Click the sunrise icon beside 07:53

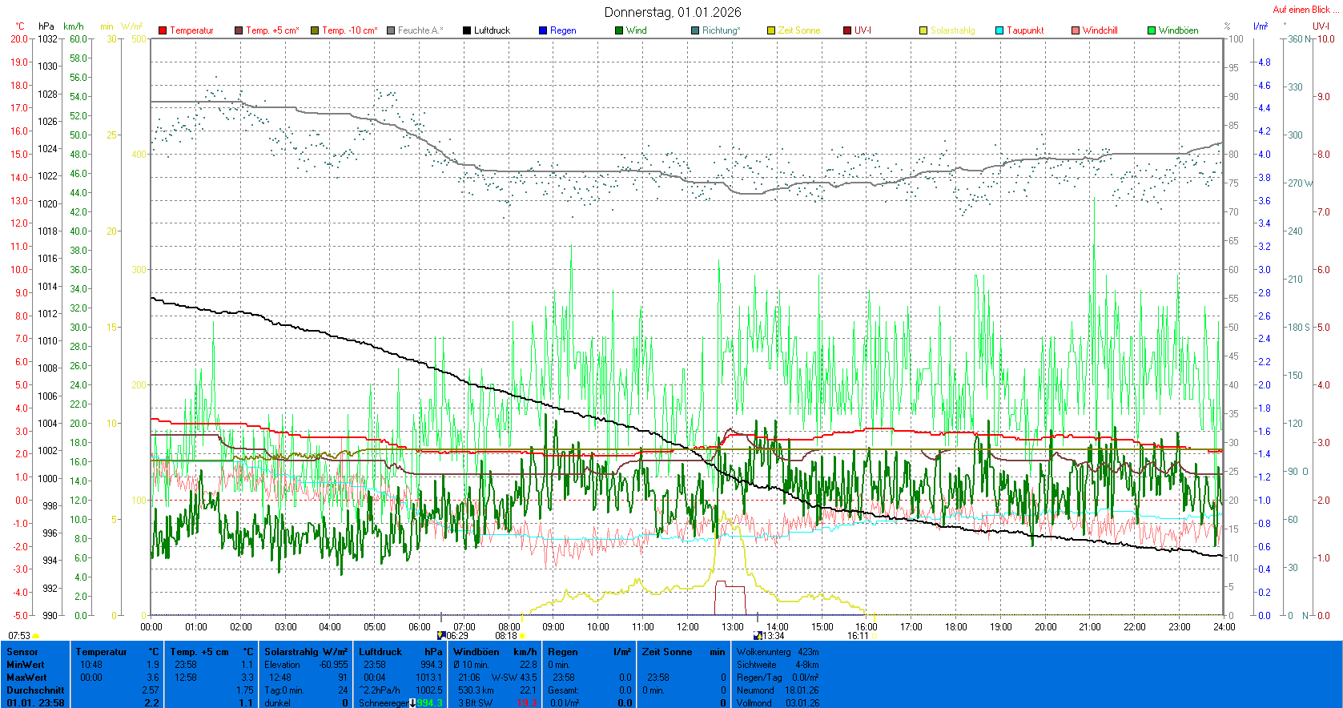[36, 636]
